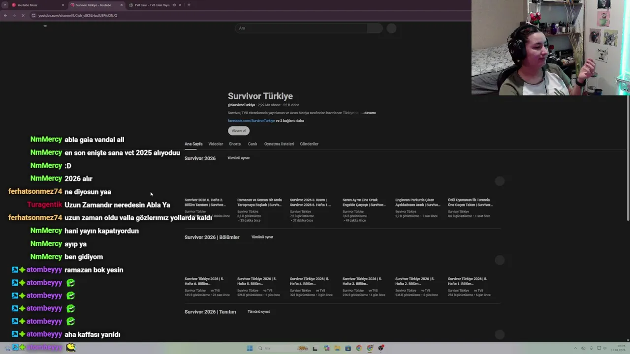Open the 'Survivor 2026 | Tanıtım' section title

pyautogui.click(x=210, y=312)
